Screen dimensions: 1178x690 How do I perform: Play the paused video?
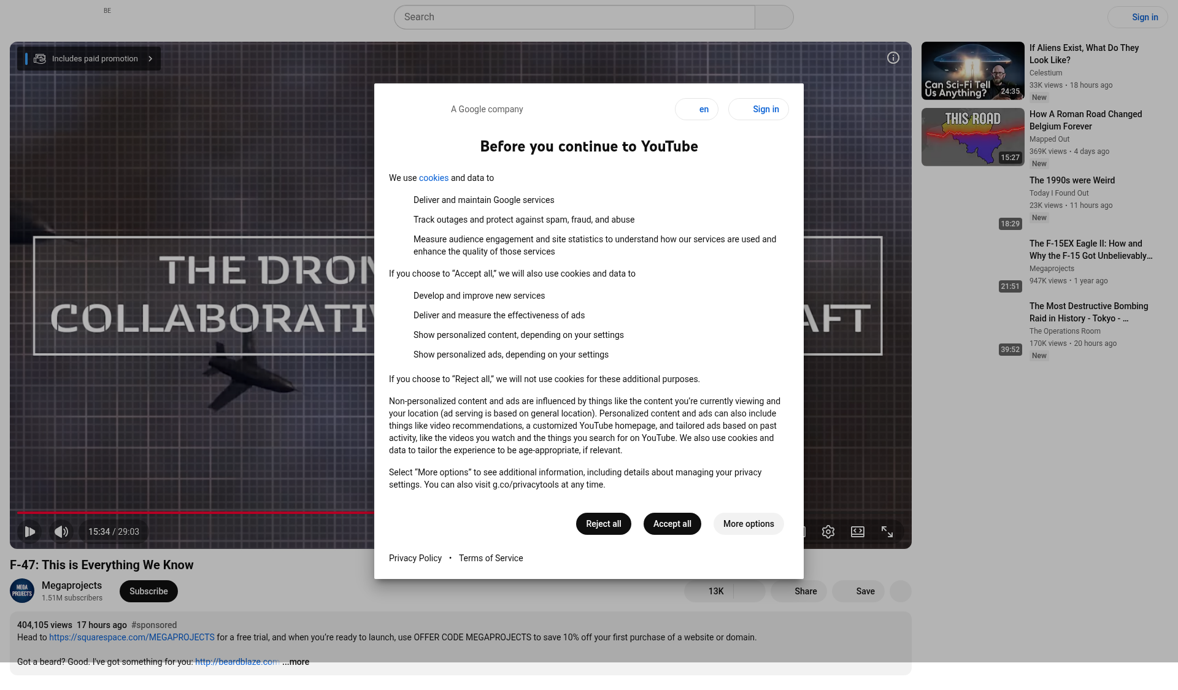[x=29, y=532]
